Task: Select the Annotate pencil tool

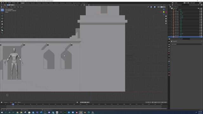Action: [2, 27]
